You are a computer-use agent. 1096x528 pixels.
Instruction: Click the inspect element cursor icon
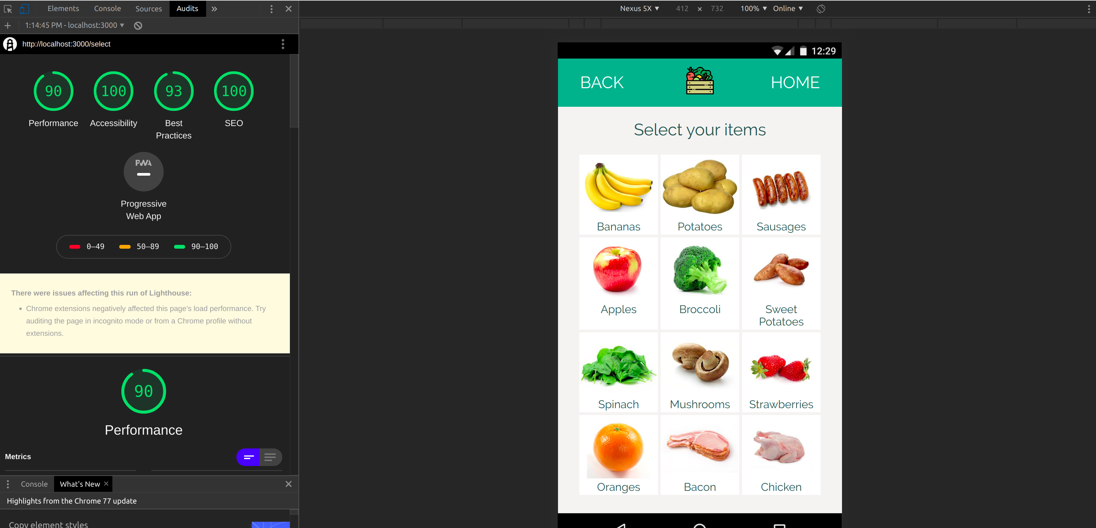point(8,9)
